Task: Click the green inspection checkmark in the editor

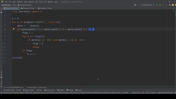Action: [174, 11]
